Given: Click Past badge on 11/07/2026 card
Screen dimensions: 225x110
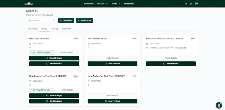Looking at the screenshot, I should point(134,39).
